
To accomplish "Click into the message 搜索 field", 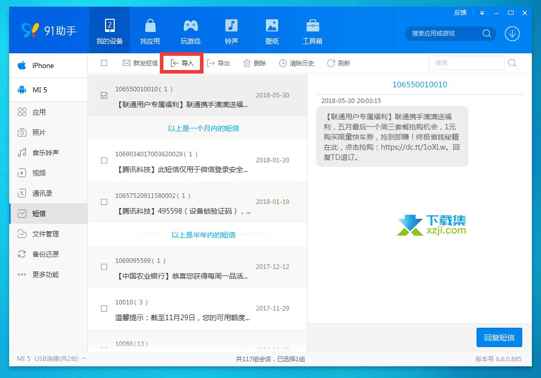I will click(466, 63).
